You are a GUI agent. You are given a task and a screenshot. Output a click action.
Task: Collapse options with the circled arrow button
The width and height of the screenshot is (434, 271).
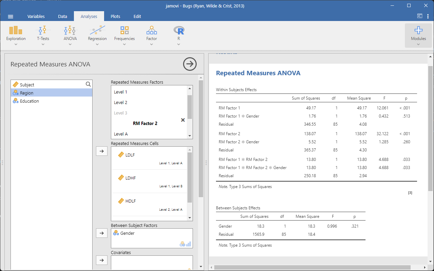[x=190, y=64]
